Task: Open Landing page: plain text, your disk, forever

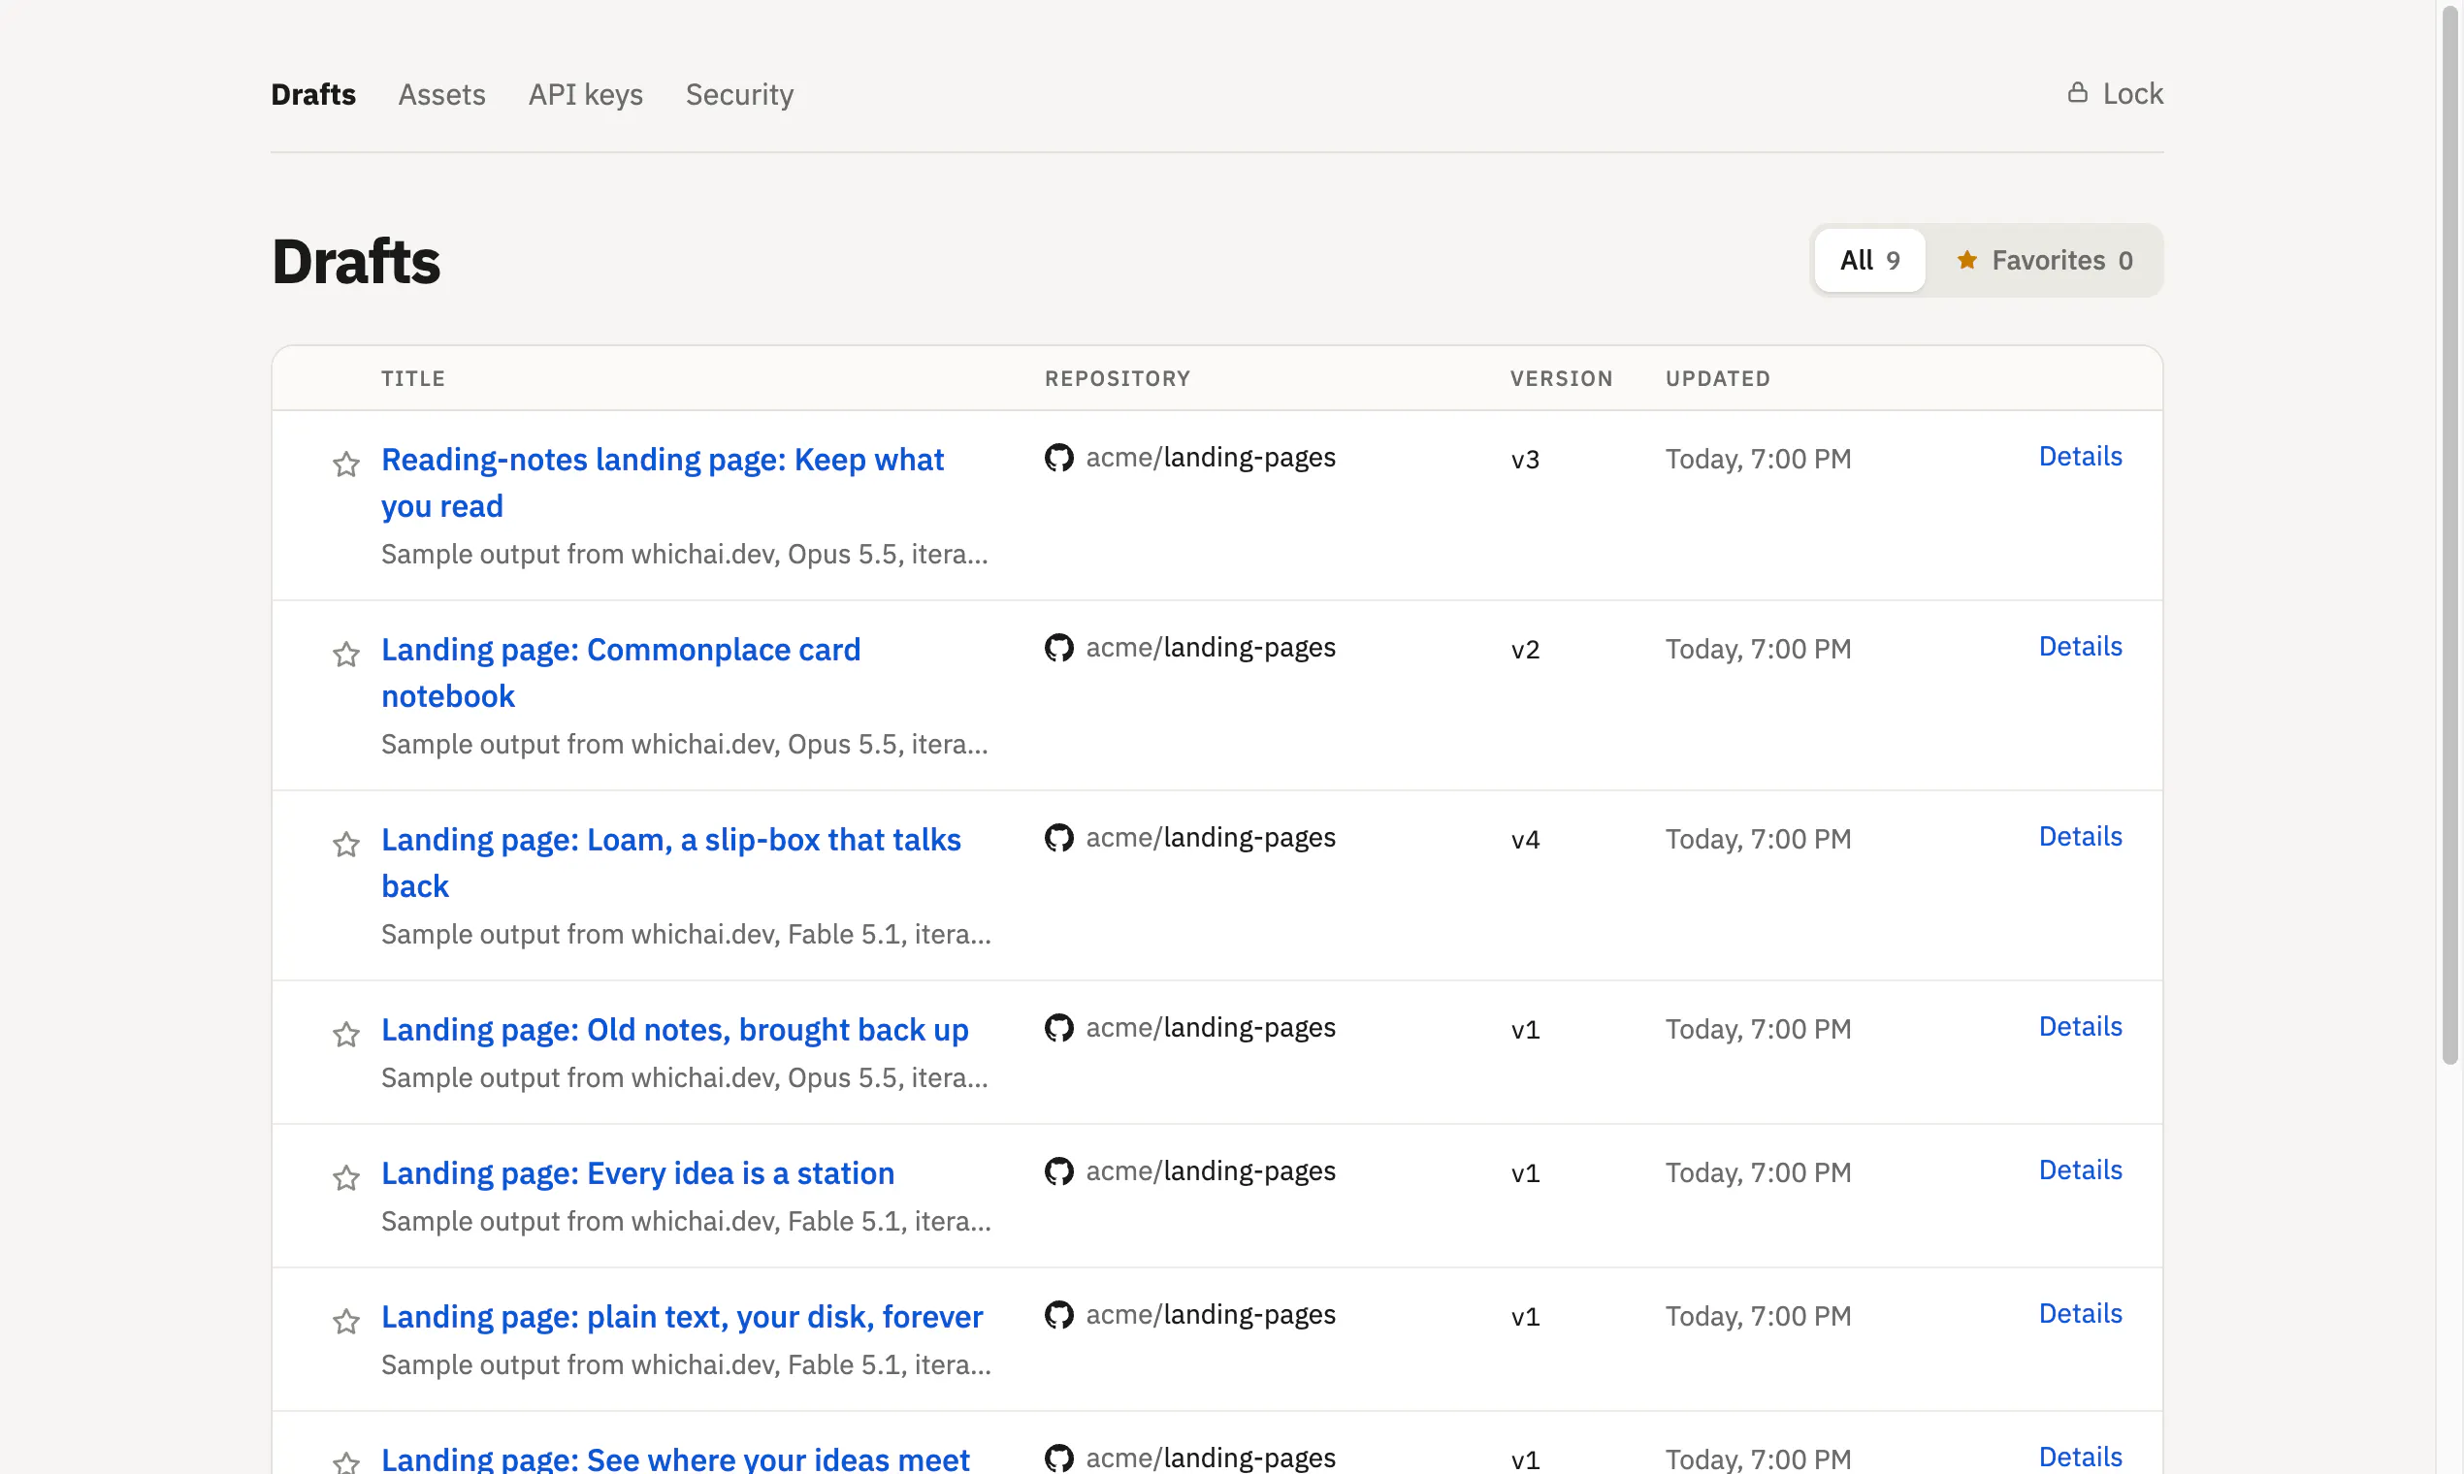Action: pos(682,1317)
